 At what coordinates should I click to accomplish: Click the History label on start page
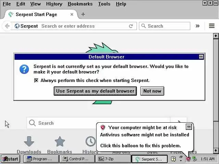click(x=90, y=152)
